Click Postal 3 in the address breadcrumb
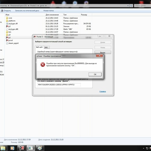The height and width of the screenshot is (151, 151). [33, 6]
